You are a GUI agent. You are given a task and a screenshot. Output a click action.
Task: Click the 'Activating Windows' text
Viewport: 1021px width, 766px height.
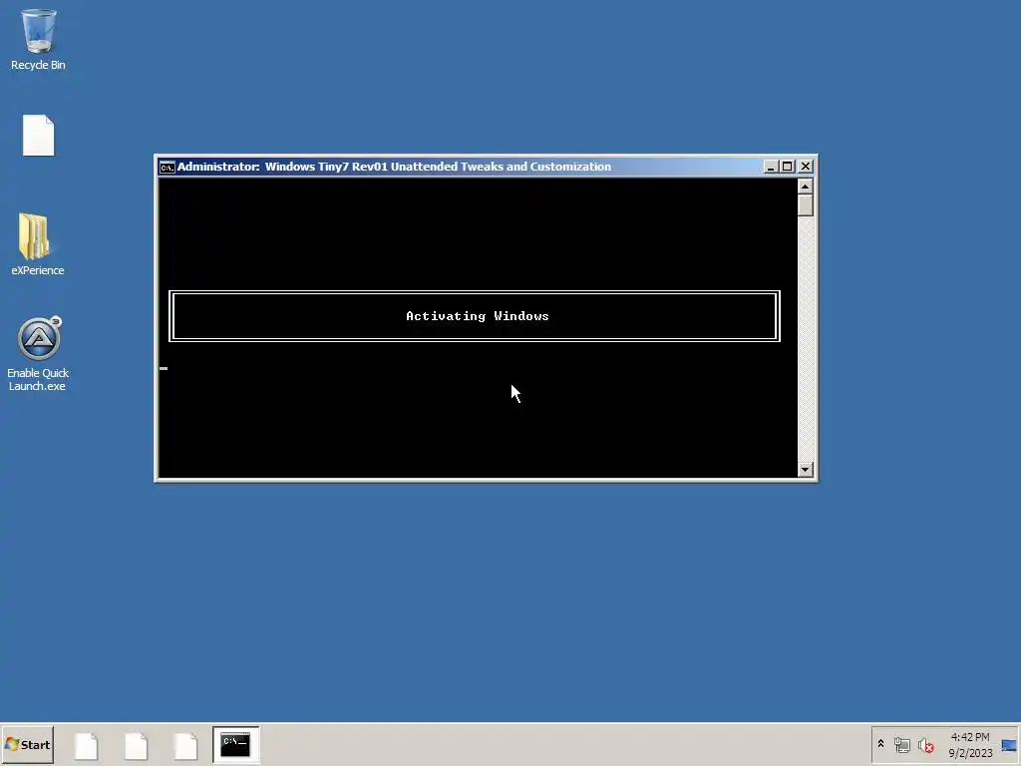[478, 316]
